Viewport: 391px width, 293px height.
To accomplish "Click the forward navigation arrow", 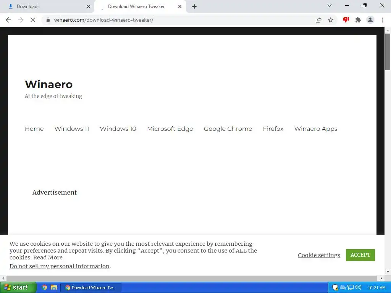I will 21,20.
